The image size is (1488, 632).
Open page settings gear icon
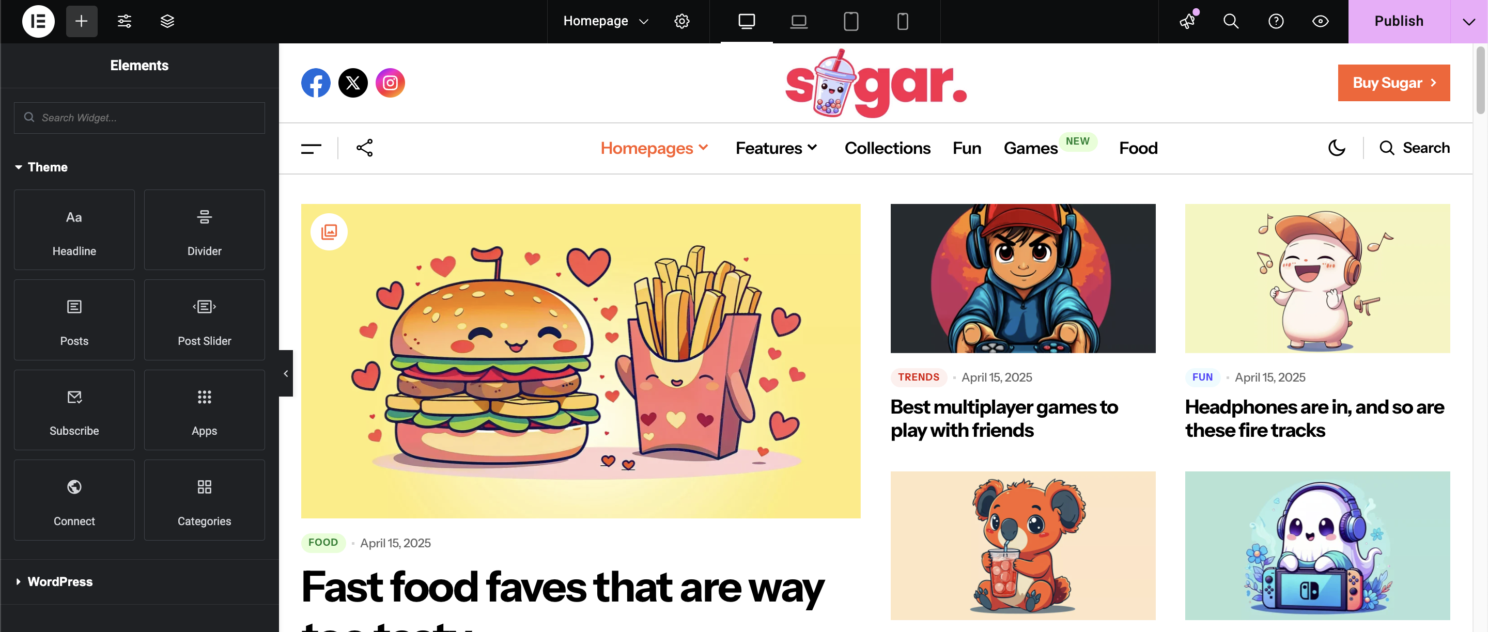(681, 21)
